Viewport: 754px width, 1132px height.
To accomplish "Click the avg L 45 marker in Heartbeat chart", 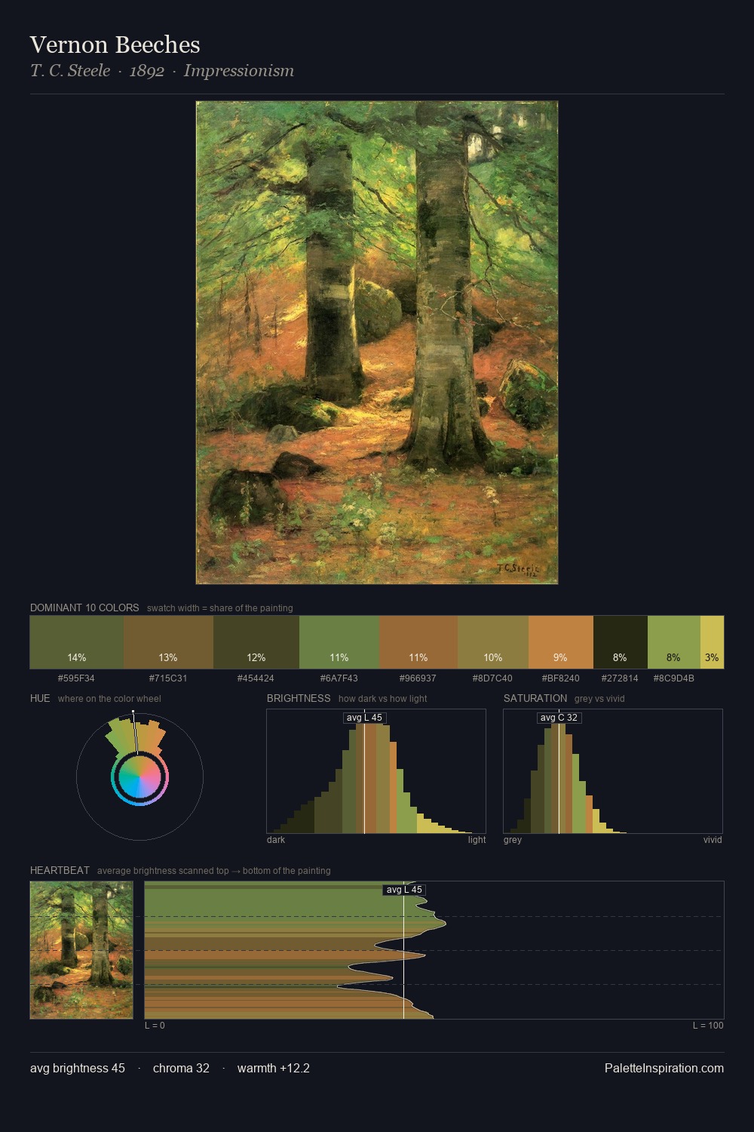I will coord(404,890).
